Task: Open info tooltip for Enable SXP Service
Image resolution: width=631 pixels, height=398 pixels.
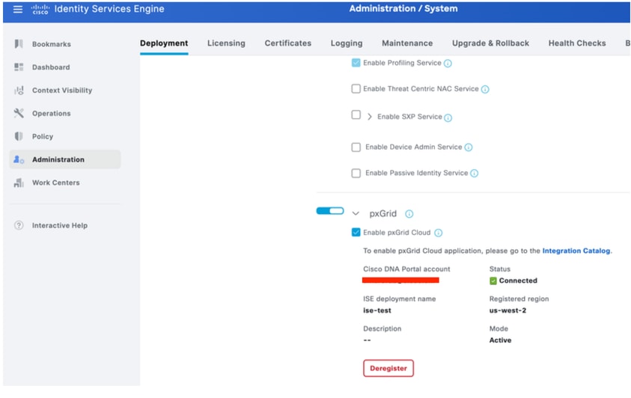Action: click(x=448, y=117)
